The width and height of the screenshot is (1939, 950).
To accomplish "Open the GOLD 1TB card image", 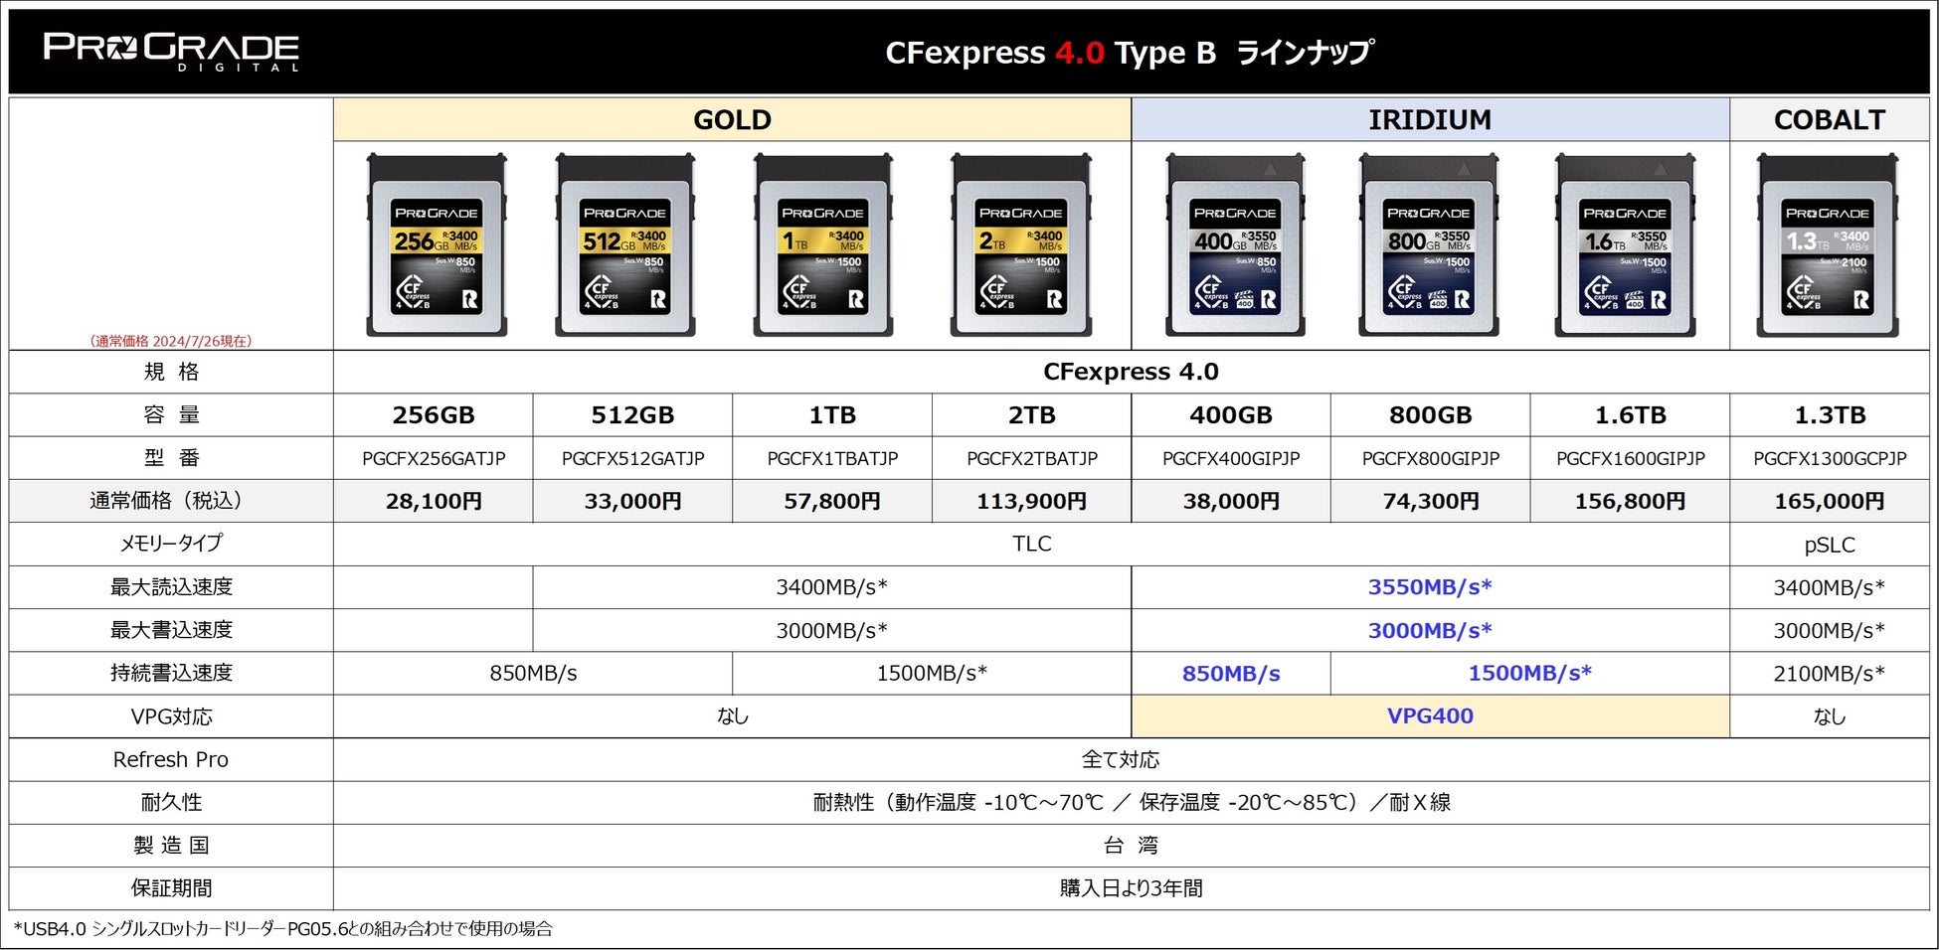I will click(x=823, y=244).
